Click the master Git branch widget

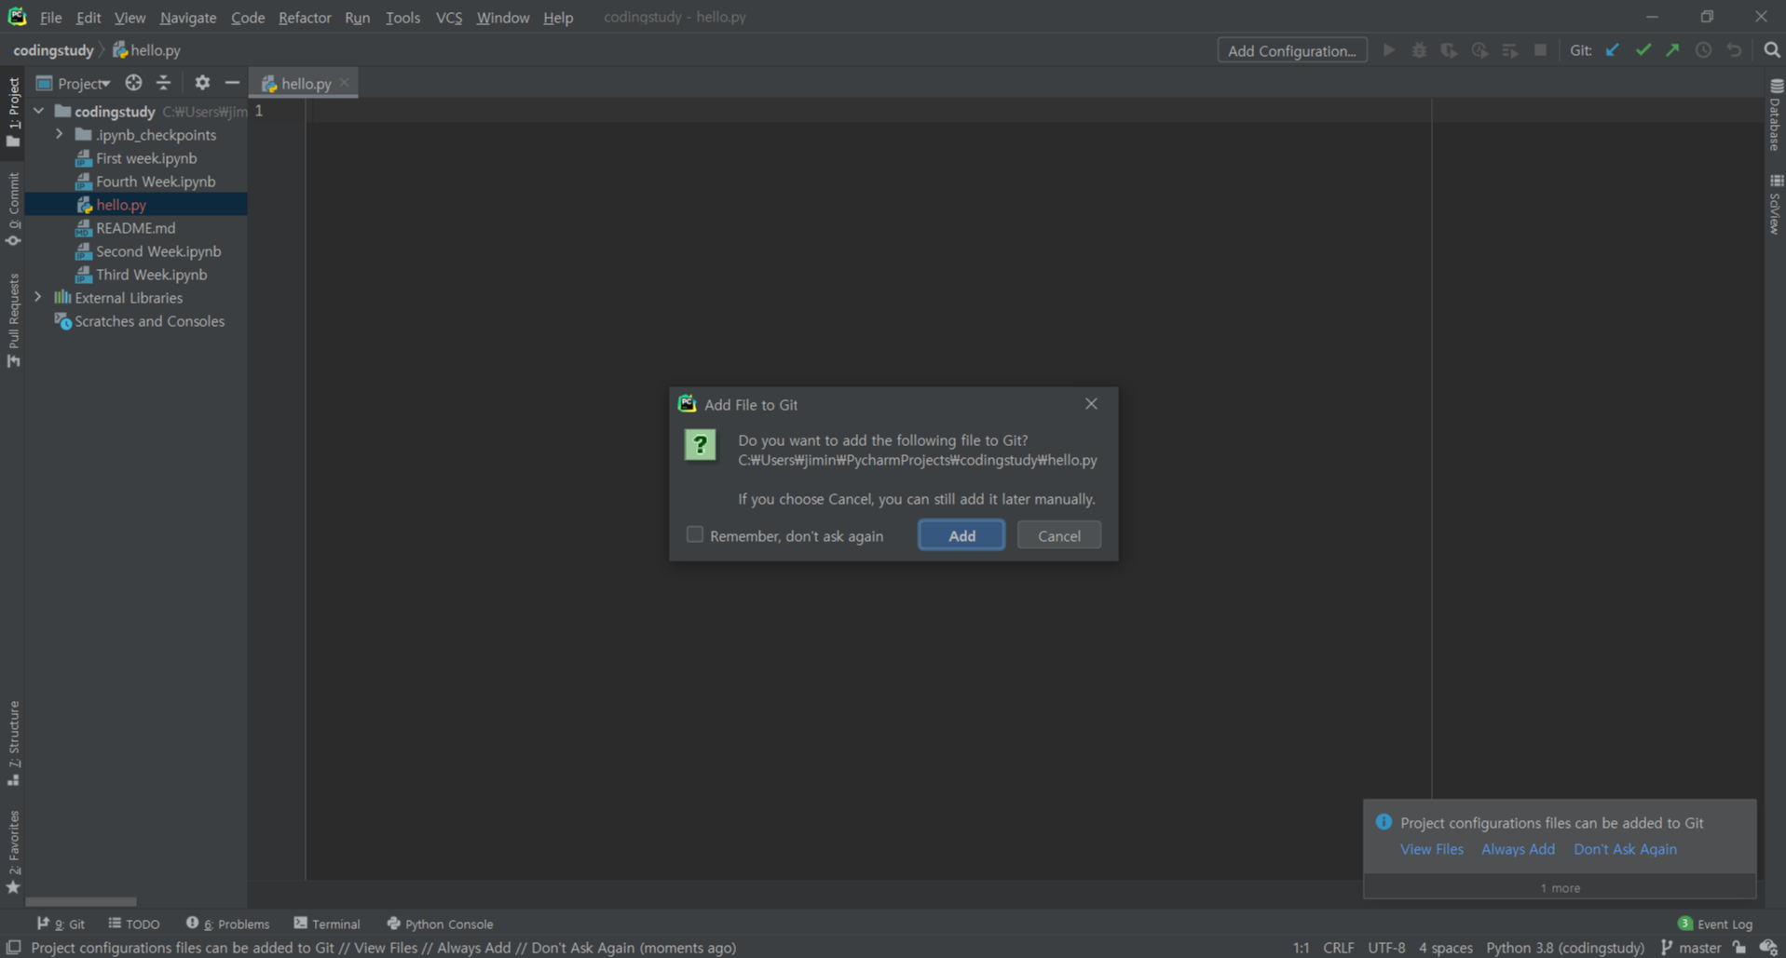(1690, 948)
